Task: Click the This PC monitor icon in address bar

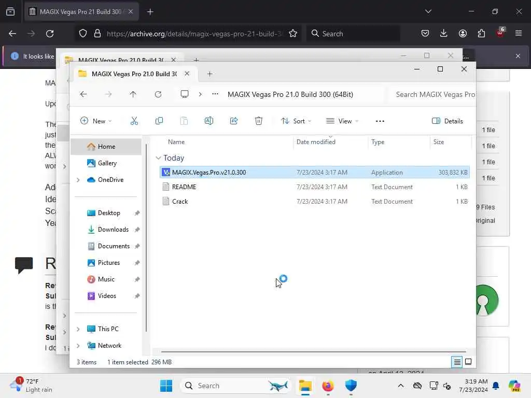Action: (x=185, y=94)
